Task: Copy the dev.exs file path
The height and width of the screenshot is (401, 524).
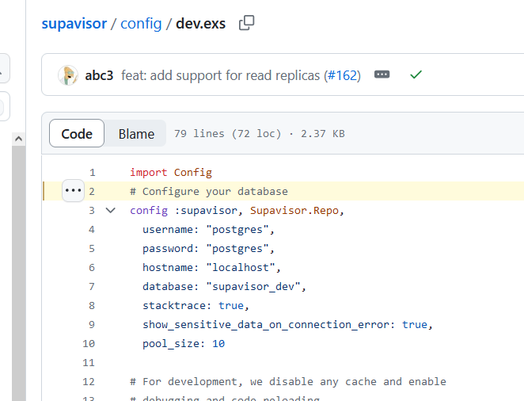Action: pos(247,23)
